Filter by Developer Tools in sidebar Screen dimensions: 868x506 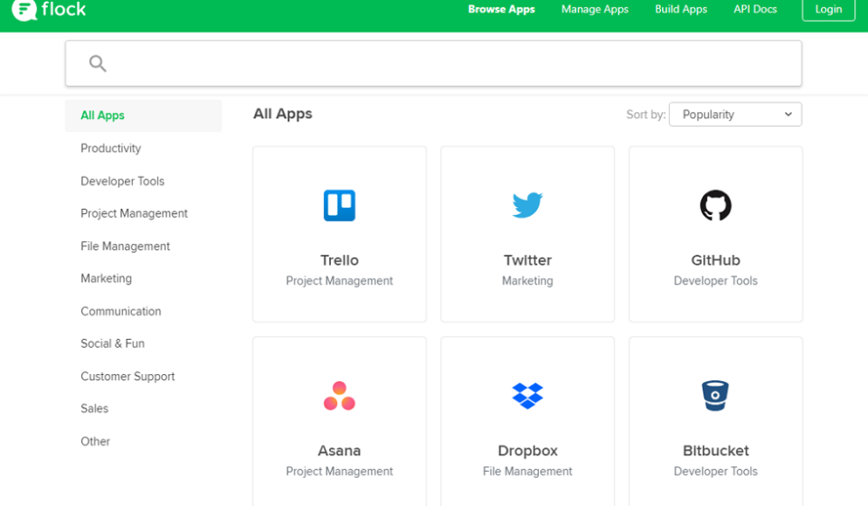122,182
